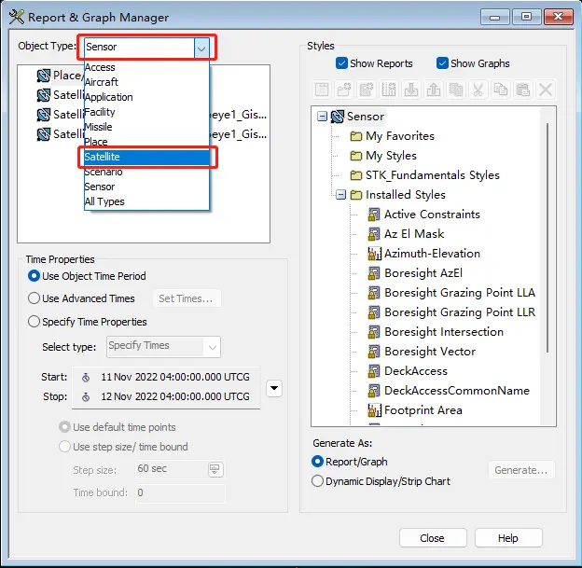Toggle the Show Graphs checkbox
The image size is (582, 568).
click(442, 63)
